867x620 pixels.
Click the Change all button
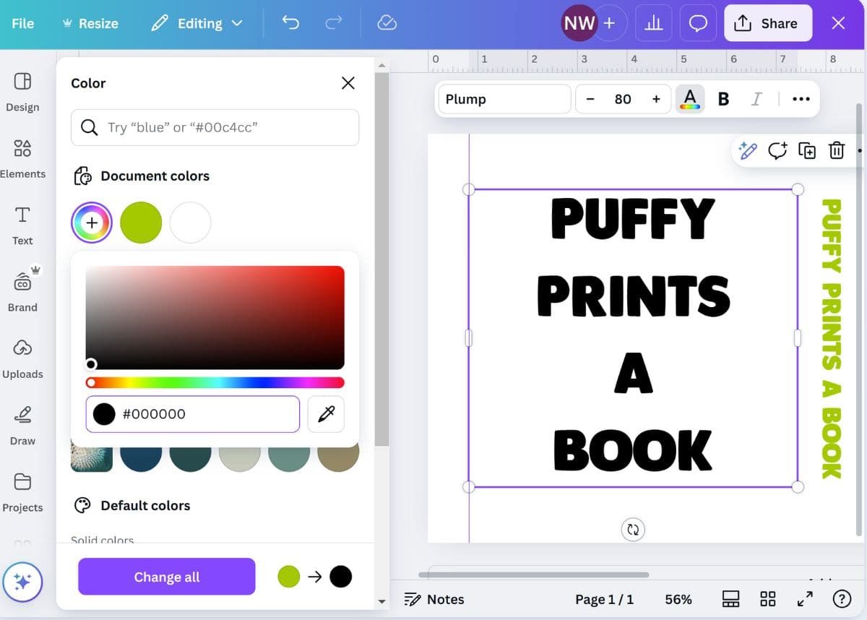click(x=166, y=577)
